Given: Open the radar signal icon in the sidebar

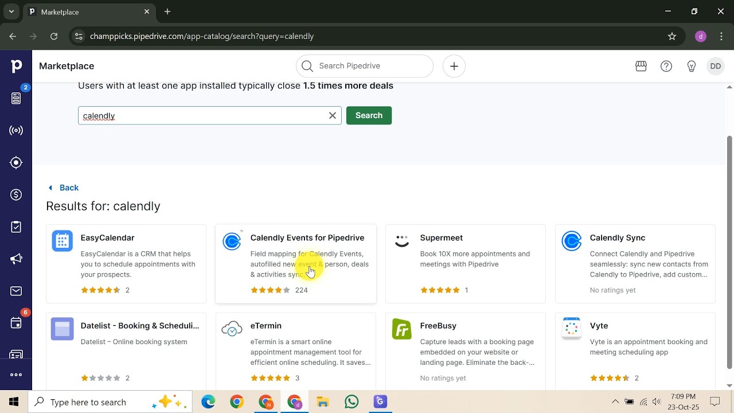Looking at the screenshot, I should pos(16,130).
